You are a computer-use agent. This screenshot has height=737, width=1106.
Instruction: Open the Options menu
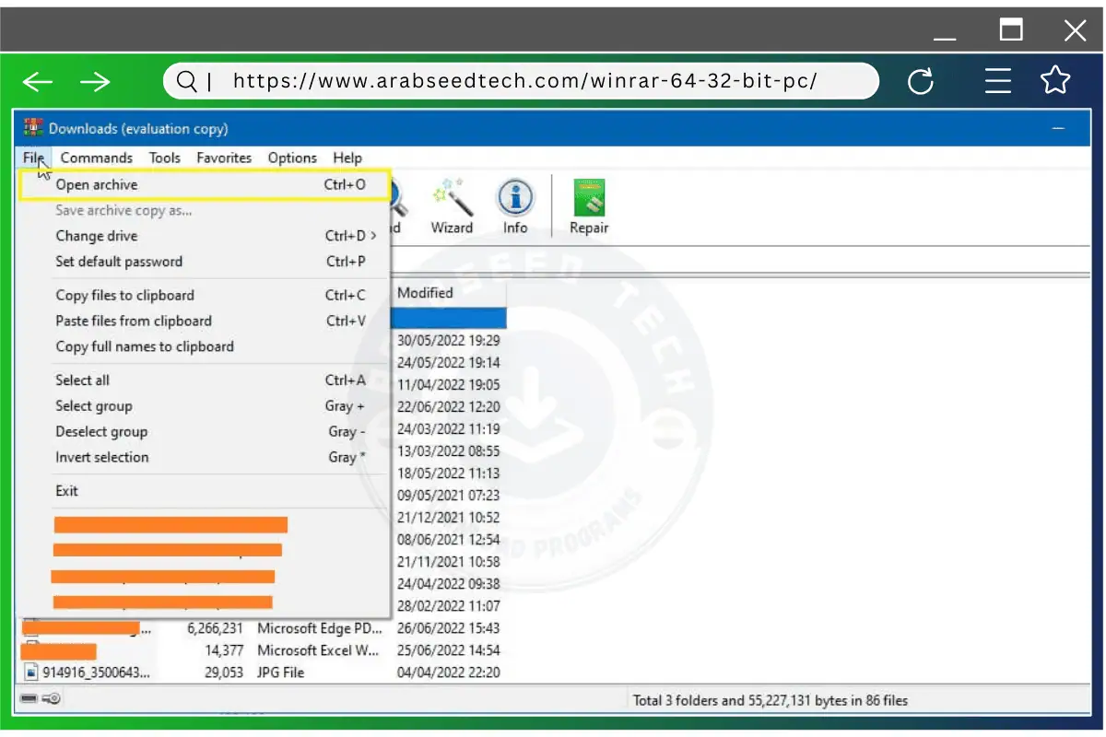[292, 158]
